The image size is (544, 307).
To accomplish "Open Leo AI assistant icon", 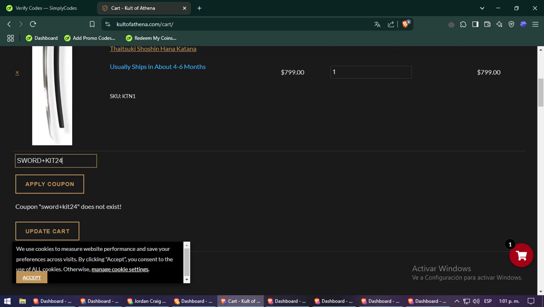I will [499, 24].
